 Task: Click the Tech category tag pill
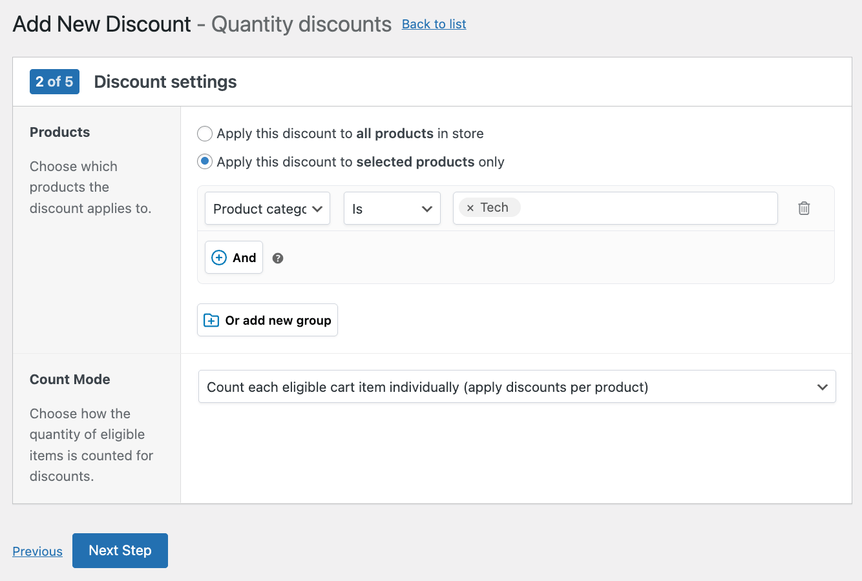click(x=489, y=207)
